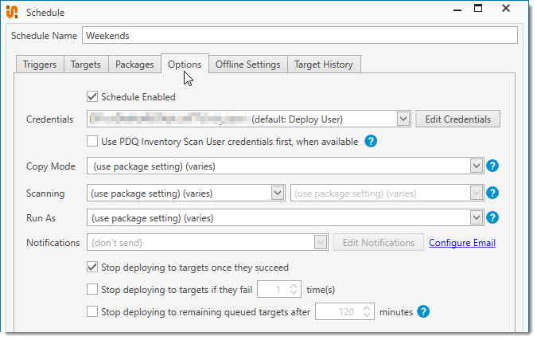
Task: Check Stop deploying to targets if they fail
Action: click(x=92, y=290)
